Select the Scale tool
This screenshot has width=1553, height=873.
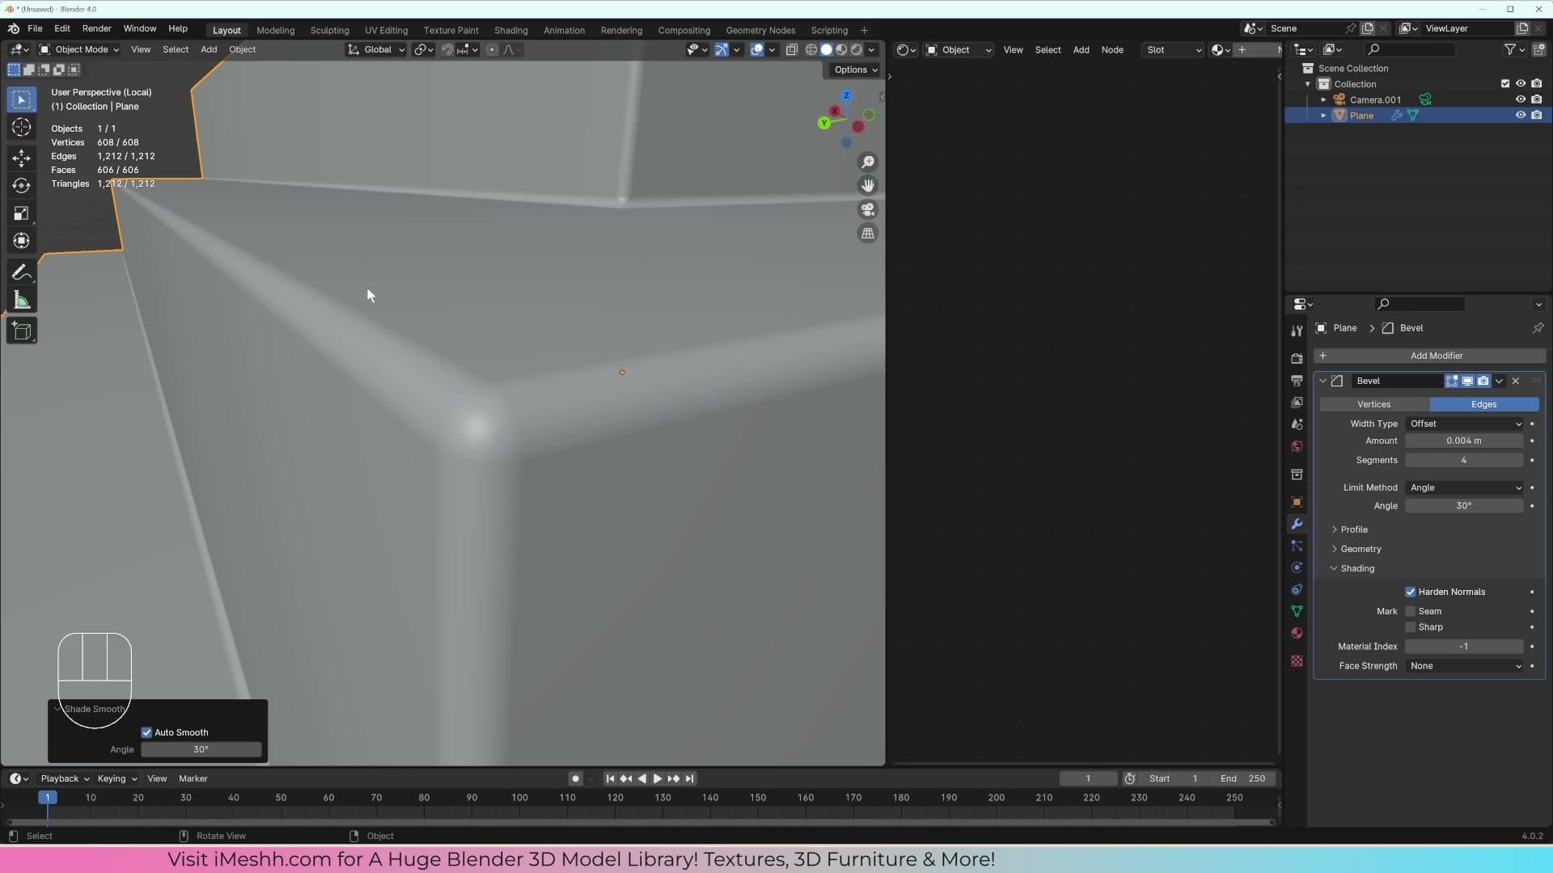22,213
